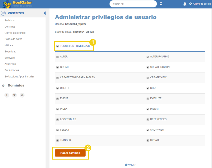Image resolution: width=212 pixels, height=168 pixels.
Task: Click username basede04_wp322 after Usuario
Action: [76, 24]
